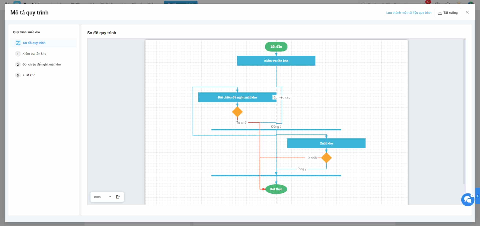Click the zoom dropdown arrow
The image size is (480, 226).
(x=110, y=197)
